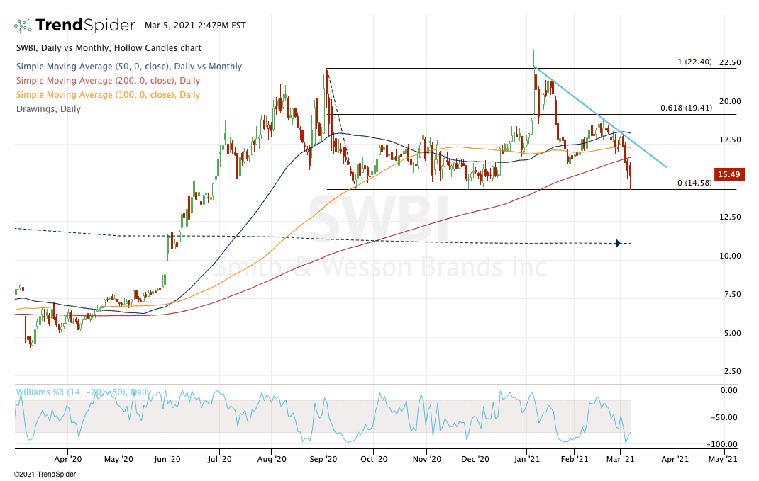Click the Aug '20 date axis label
Screen dimensions: 759x481
(272, 459)
